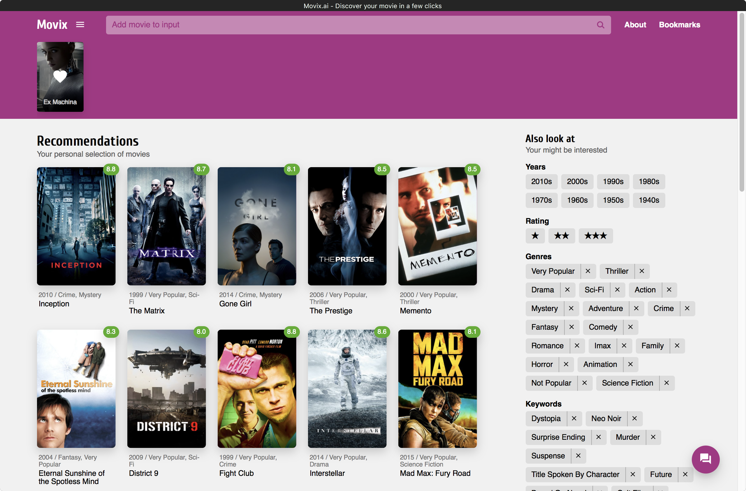This screenshot has width=746, height=491.
Task: Open the Inception movie poster
Action: tap(76, 226)
